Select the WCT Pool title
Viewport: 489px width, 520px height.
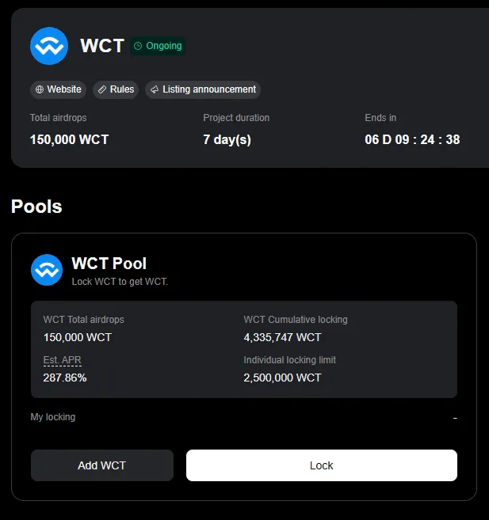click(x=109, y=264)
